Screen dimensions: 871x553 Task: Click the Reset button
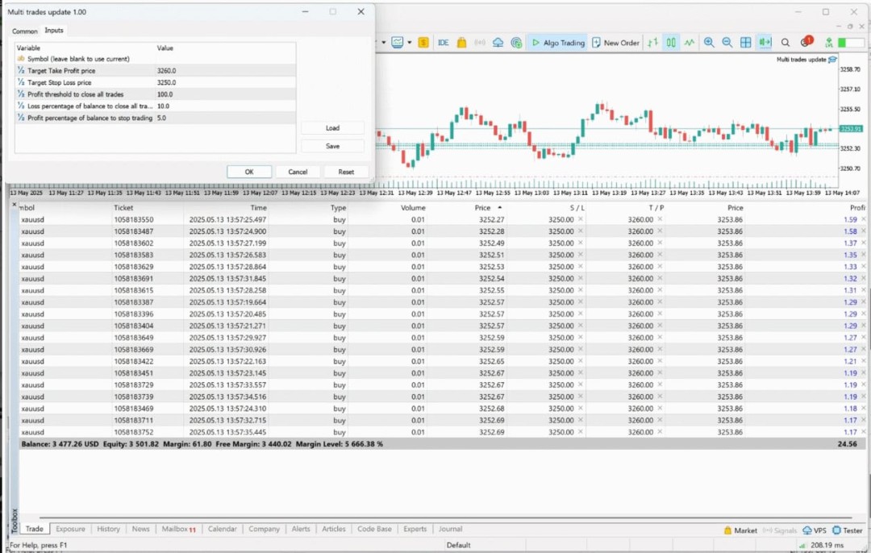pyautogui.click(x=346, y=172)
